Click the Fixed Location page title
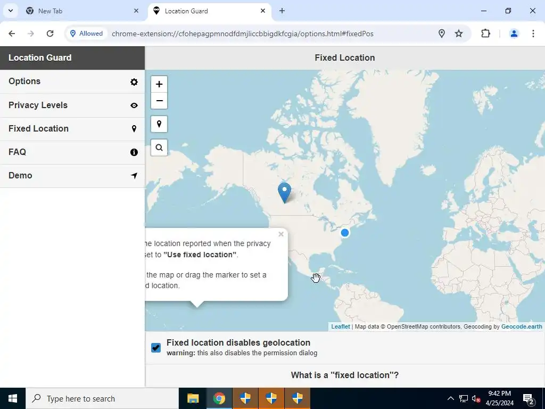The image size is (545, 409). pos(345,58)
